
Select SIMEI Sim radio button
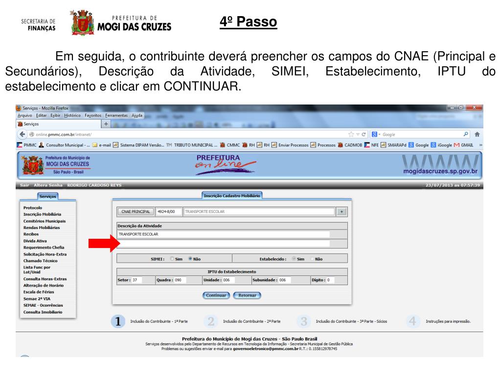pyautogui.click(x=172, y=259)
